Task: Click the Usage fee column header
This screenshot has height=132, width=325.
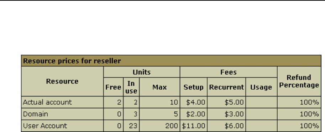Action: click(x=261, y=87)
